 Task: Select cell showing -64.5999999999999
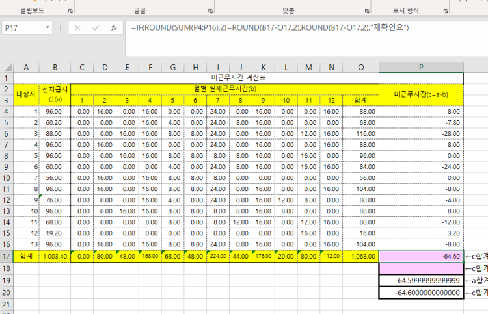click(421, 280)
